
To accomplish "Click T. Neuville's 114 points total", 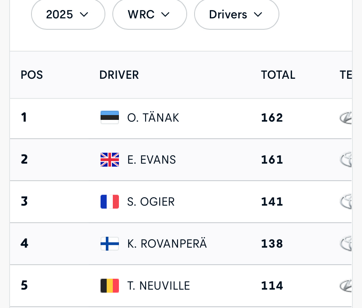I will [272, 286].
